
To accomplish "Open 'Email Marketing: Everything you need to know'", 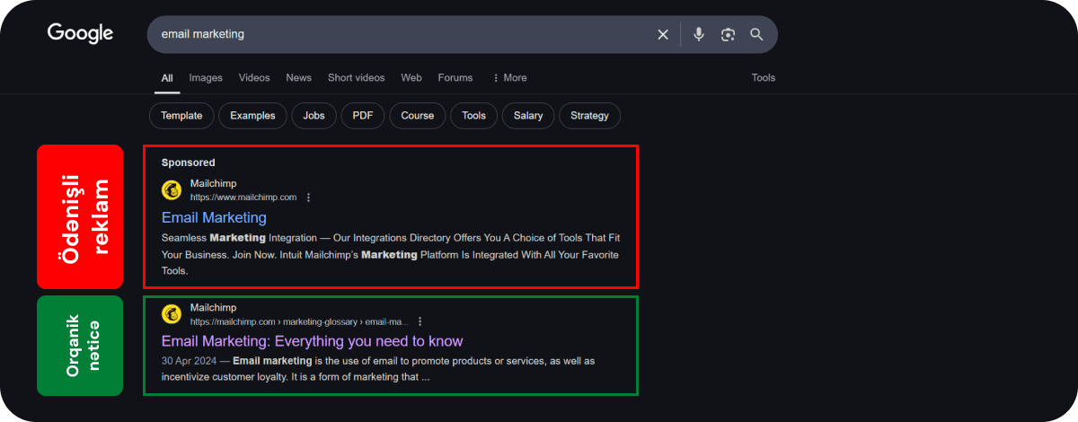I will [x=312, y=341].
